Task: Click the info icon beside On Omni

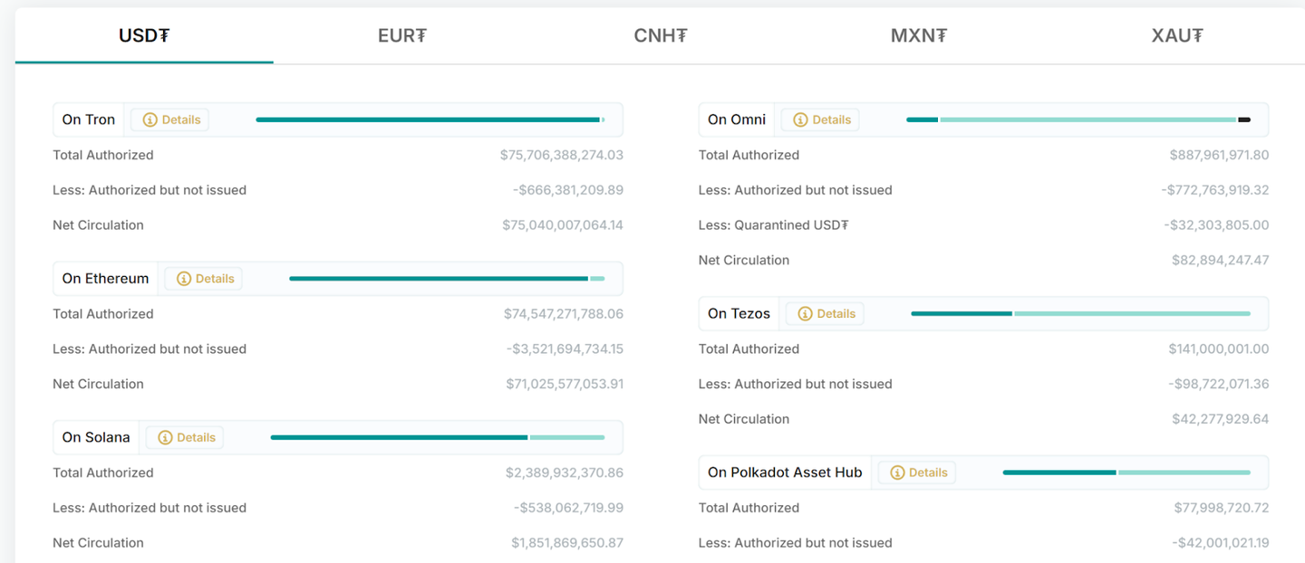Action: point(800,119)
